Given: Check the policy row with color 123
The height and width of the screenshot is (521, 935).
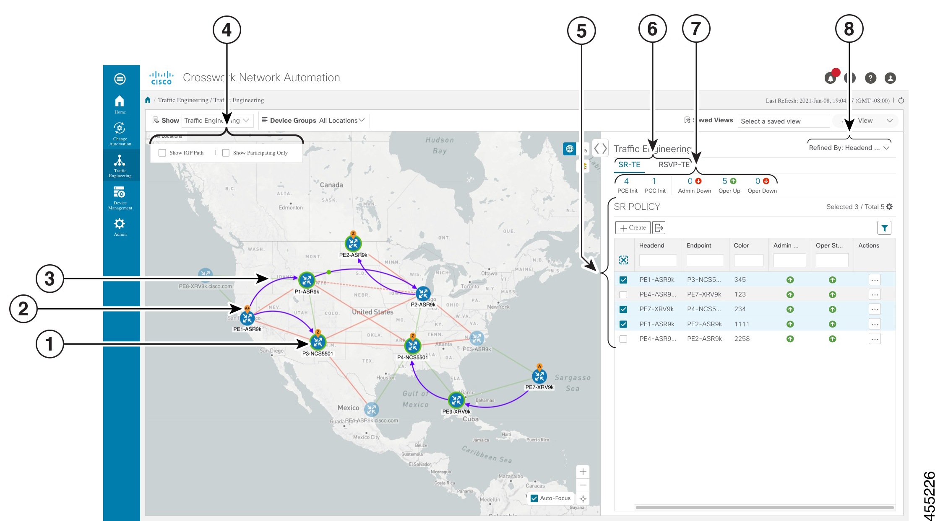Looking at the screenshot, I should tap(623, 294).
